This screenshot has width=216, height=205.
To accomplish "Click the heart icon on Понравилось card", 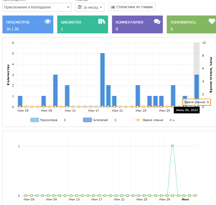I will [x=212, y=21].
